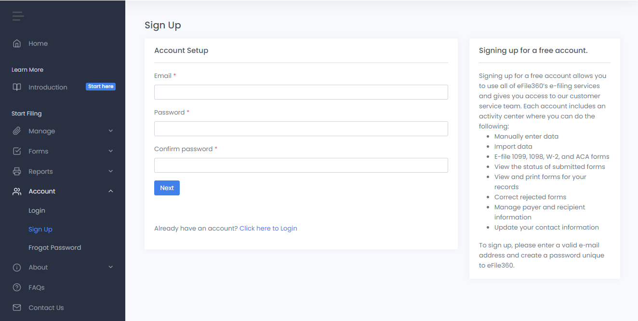Expand the Reports submenu chevron
Screen dimensions: 638x321
pos(111,171)
